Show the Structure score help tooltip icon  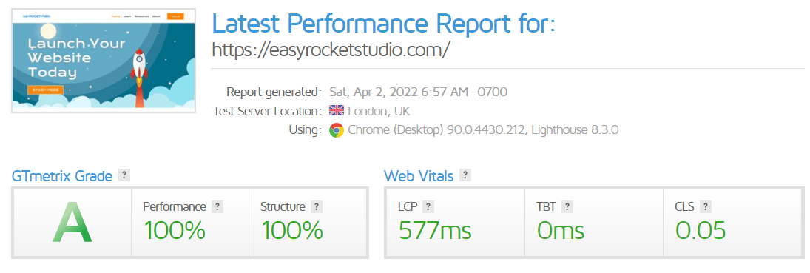pos(317,207)
